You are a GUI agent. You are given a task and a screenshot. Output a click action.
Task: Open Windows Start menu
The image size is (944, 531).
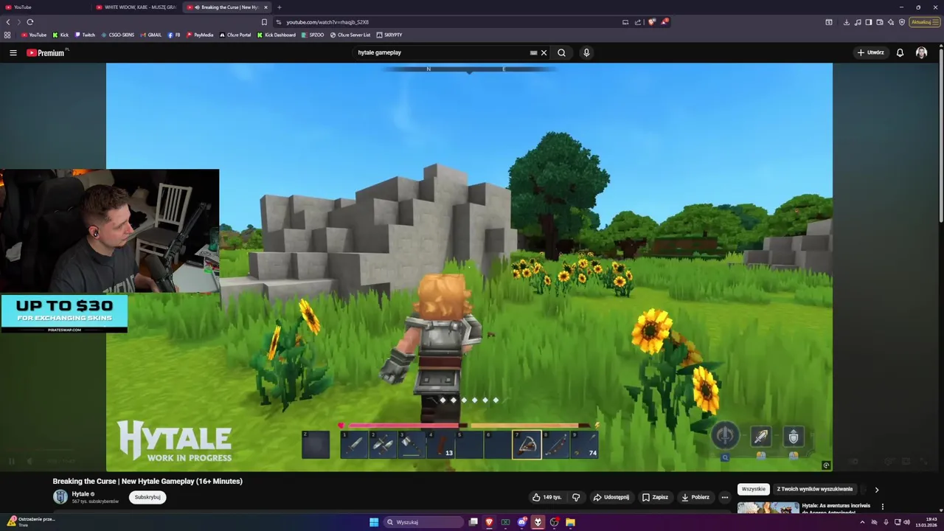[374, 522]
